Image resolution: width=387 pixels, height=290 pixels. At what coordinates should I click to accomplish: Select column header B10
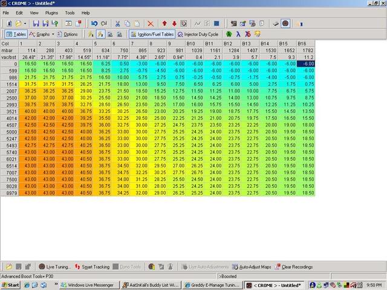195,43
